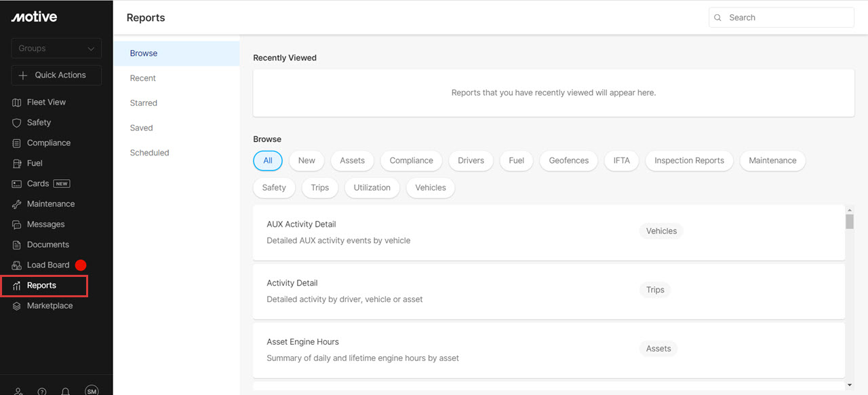The image size is (868, 395).
Task: Filter reports by Fuel chip
Action: [x=516, y=161]
